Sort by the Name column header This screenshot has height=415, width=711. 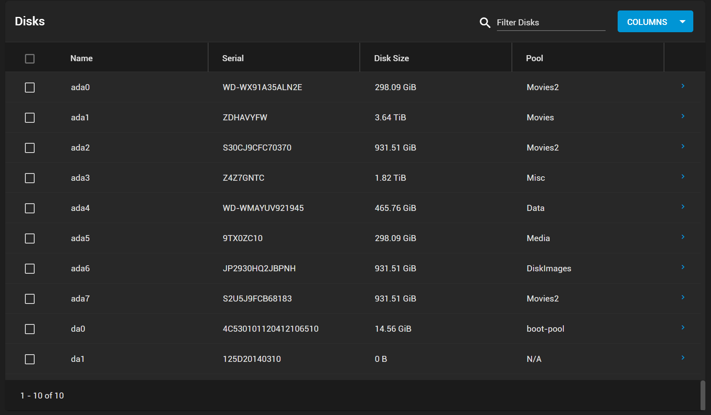click(x=81, y=58)
